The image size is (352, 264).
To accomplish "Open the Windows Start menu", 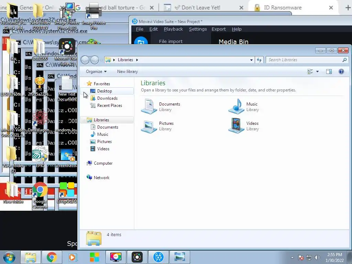I will click(x=9, y=257).
